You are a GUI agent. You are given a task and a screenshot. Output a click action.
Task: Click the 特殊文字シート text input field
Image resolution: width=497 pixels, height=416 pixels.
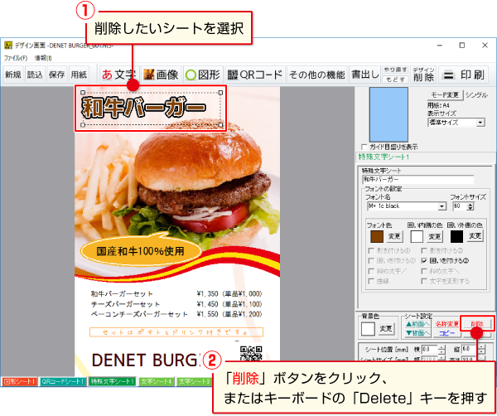417,178
